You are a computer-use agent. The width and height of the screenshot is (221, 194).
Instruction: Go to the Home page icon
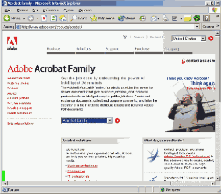coord(63,18)
